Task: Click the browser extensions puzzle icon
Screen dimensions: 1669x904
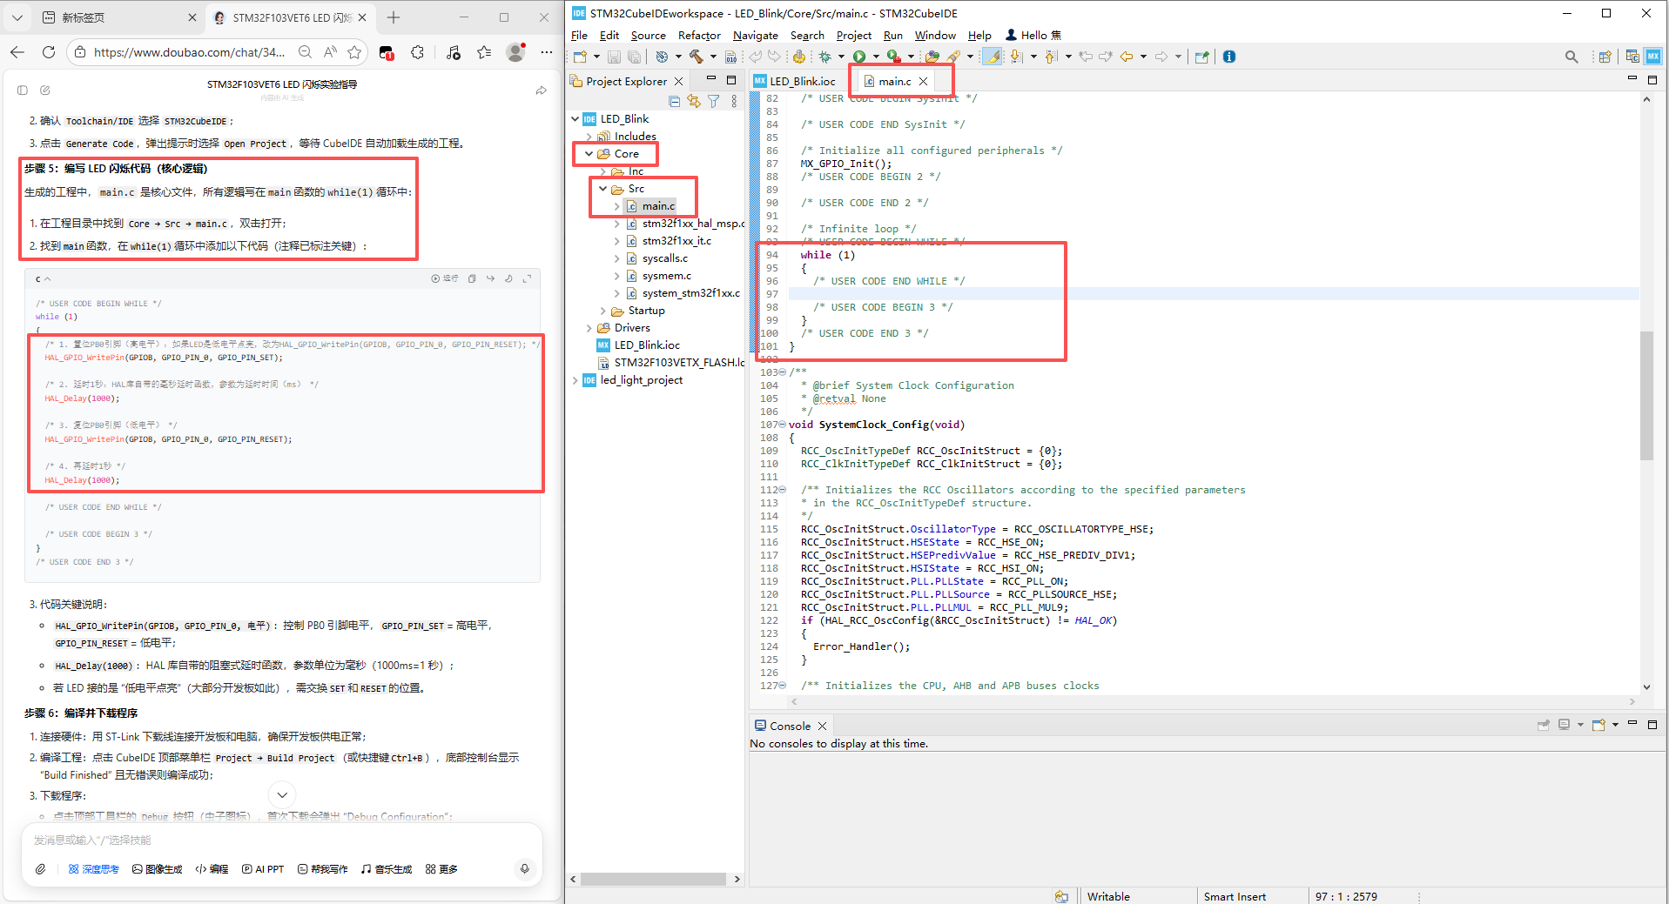Action: click(x=418, y=52)
